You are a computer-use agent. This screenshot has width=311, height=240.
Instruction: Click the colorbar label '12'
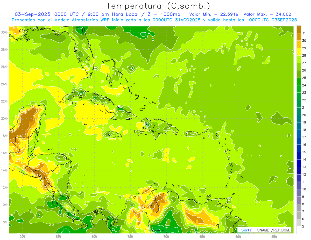pyautogui.click(x=304, y=174)
